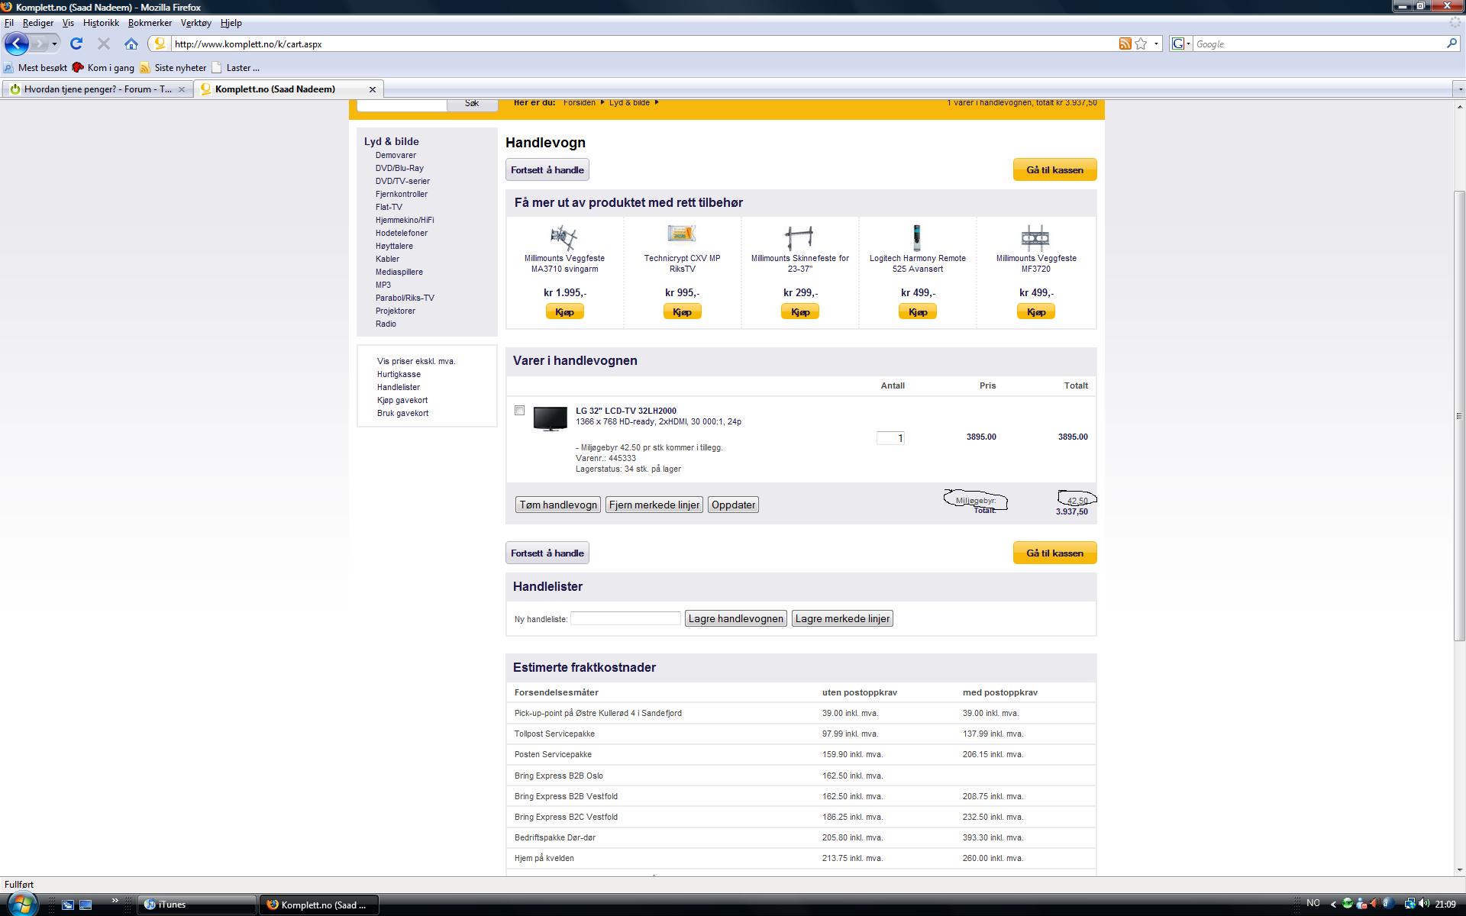
Task: Click the Forsiden breadcrumb link
Action: (579, 102)
